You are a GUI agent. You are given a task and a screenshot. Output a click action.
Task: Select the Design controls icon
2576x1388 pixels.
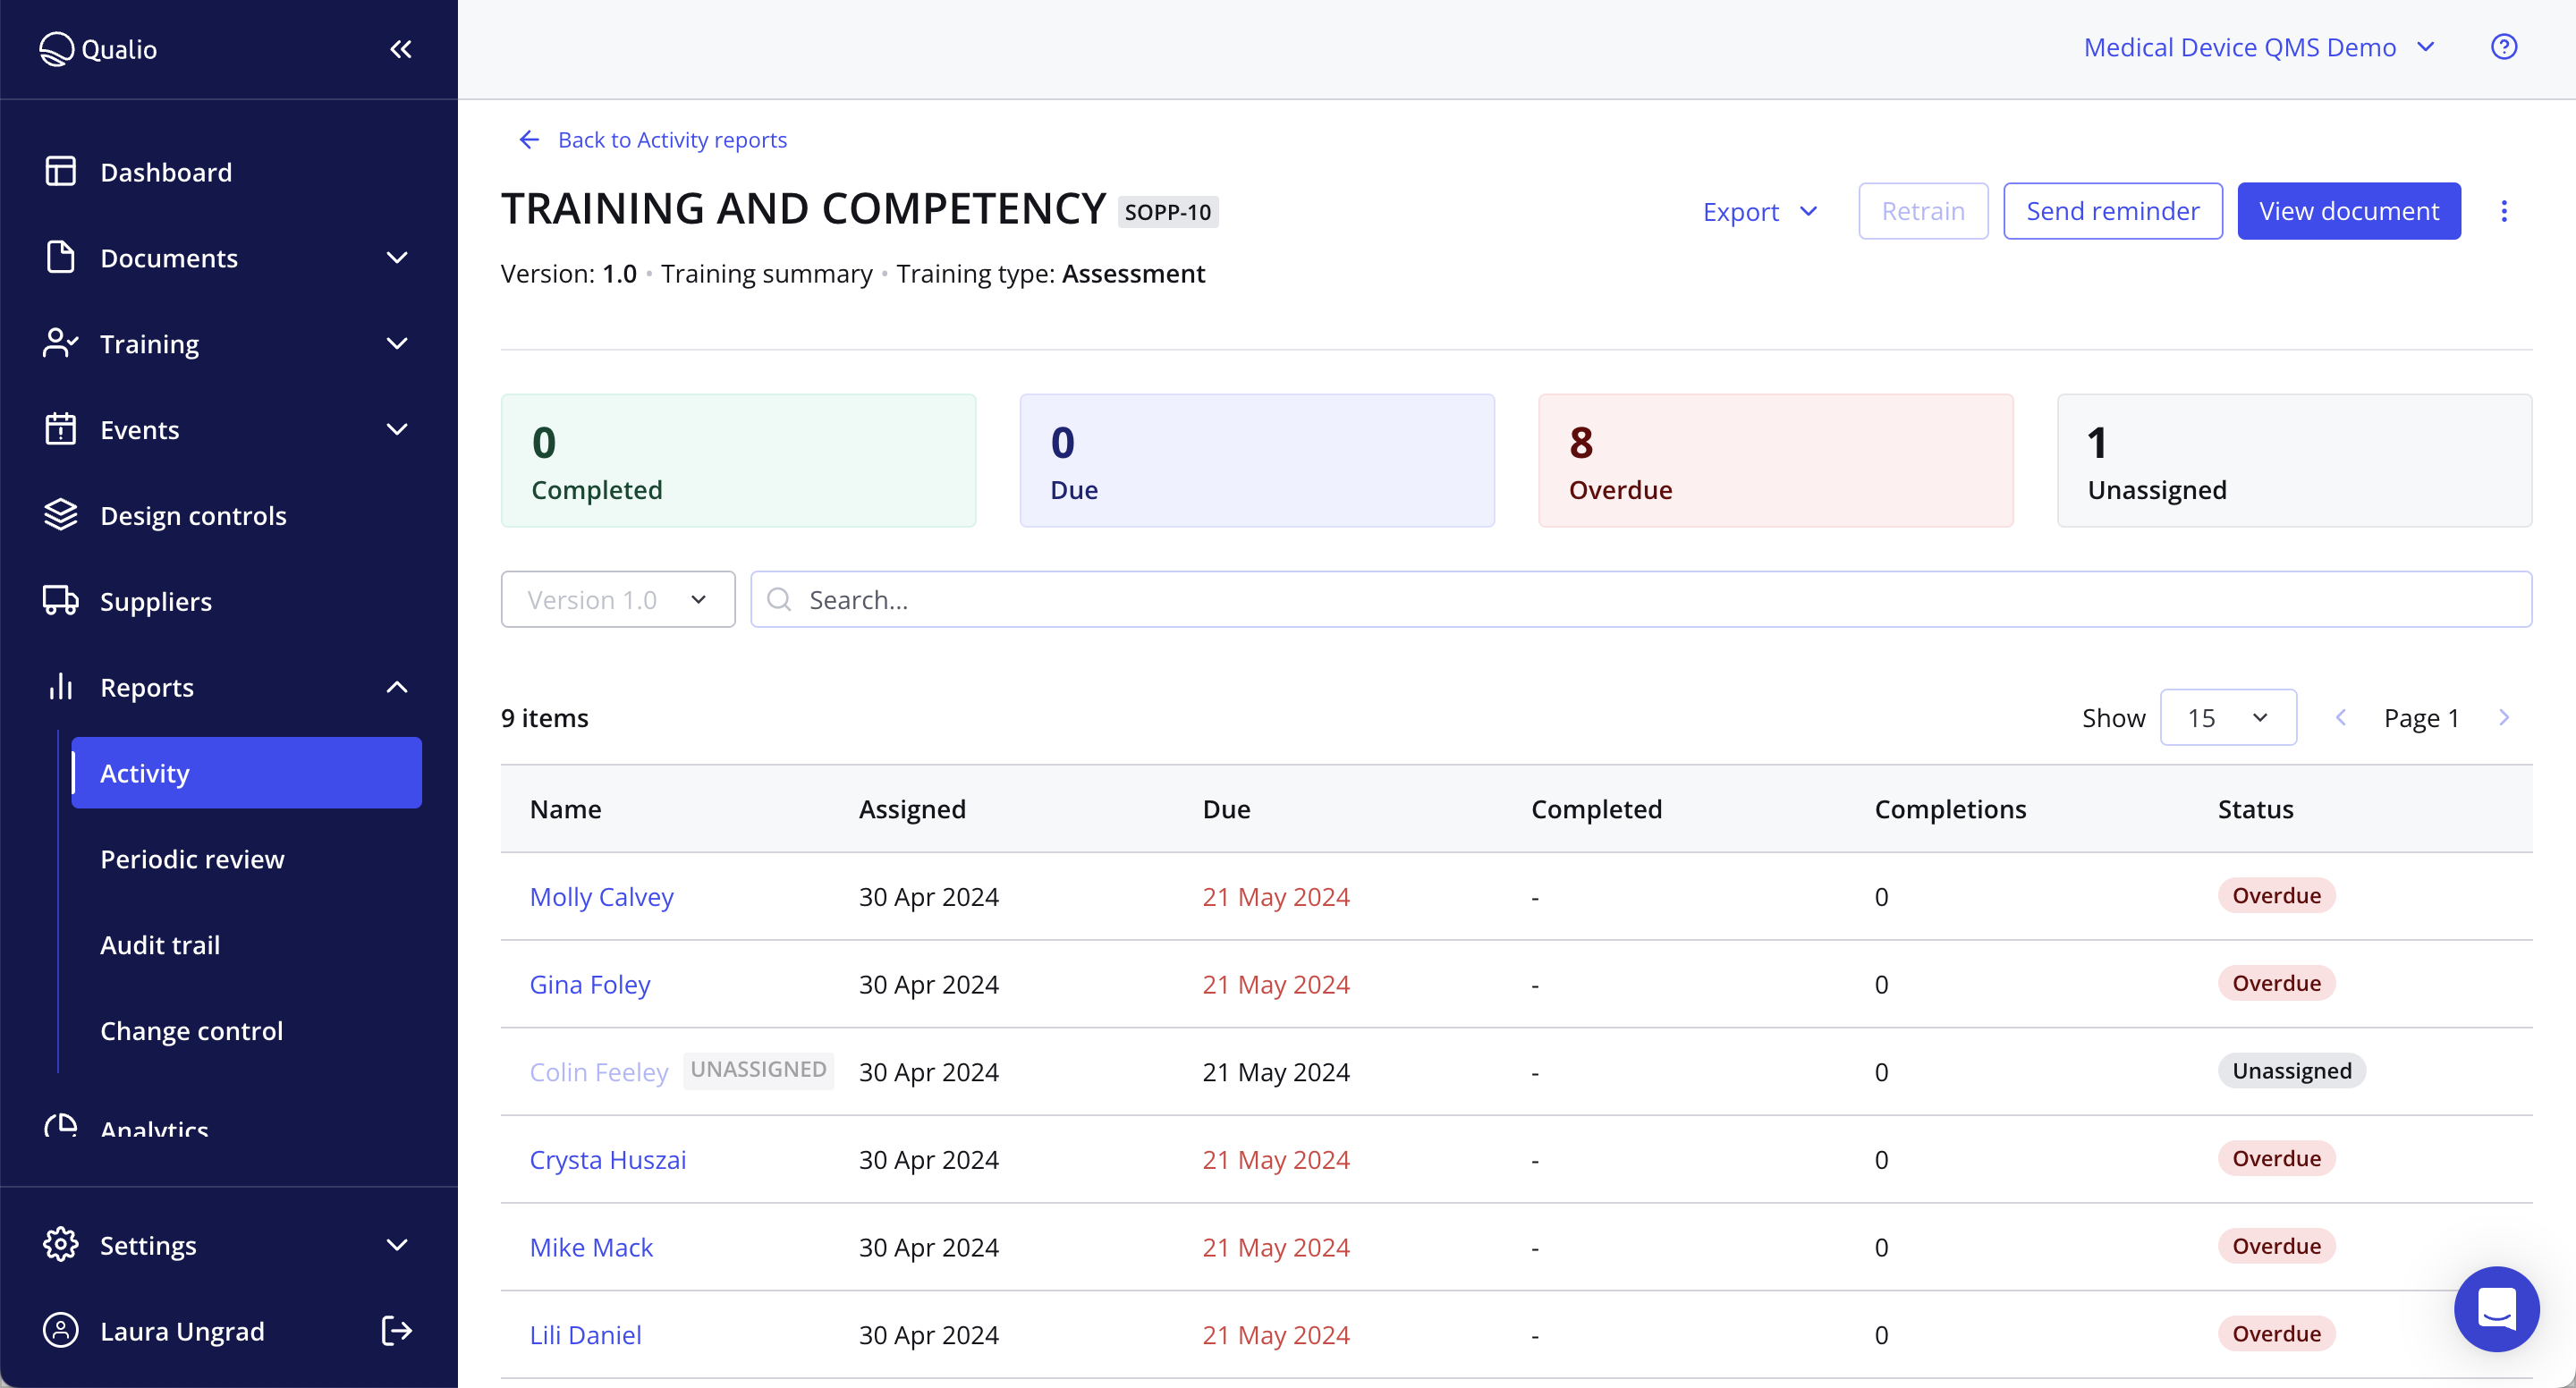60,515
